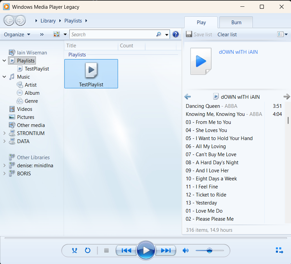Start playback with the Play button
The image size is (291, 264).
[x=146, y=250]
